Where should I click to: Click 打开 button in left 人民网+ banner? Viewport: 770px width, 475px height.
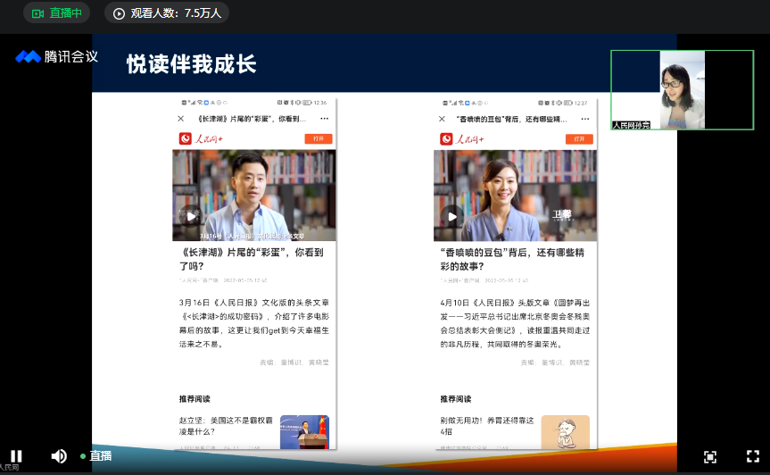pyautogui.click(x=319, y=138)
